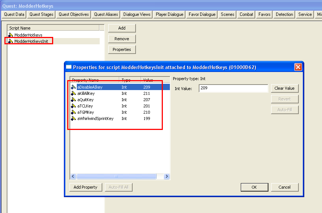Select the aWhirlwindSprintKey property row
322x213 pixels.
(x=120, y=118)
